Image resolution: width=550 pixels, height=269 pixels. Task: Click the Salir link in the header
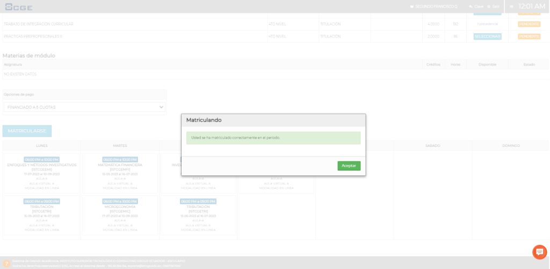pos(496,6)
